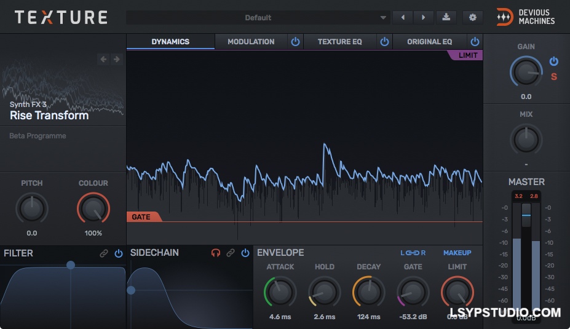Select the next texture sound arrow

[x=116, y=59]
